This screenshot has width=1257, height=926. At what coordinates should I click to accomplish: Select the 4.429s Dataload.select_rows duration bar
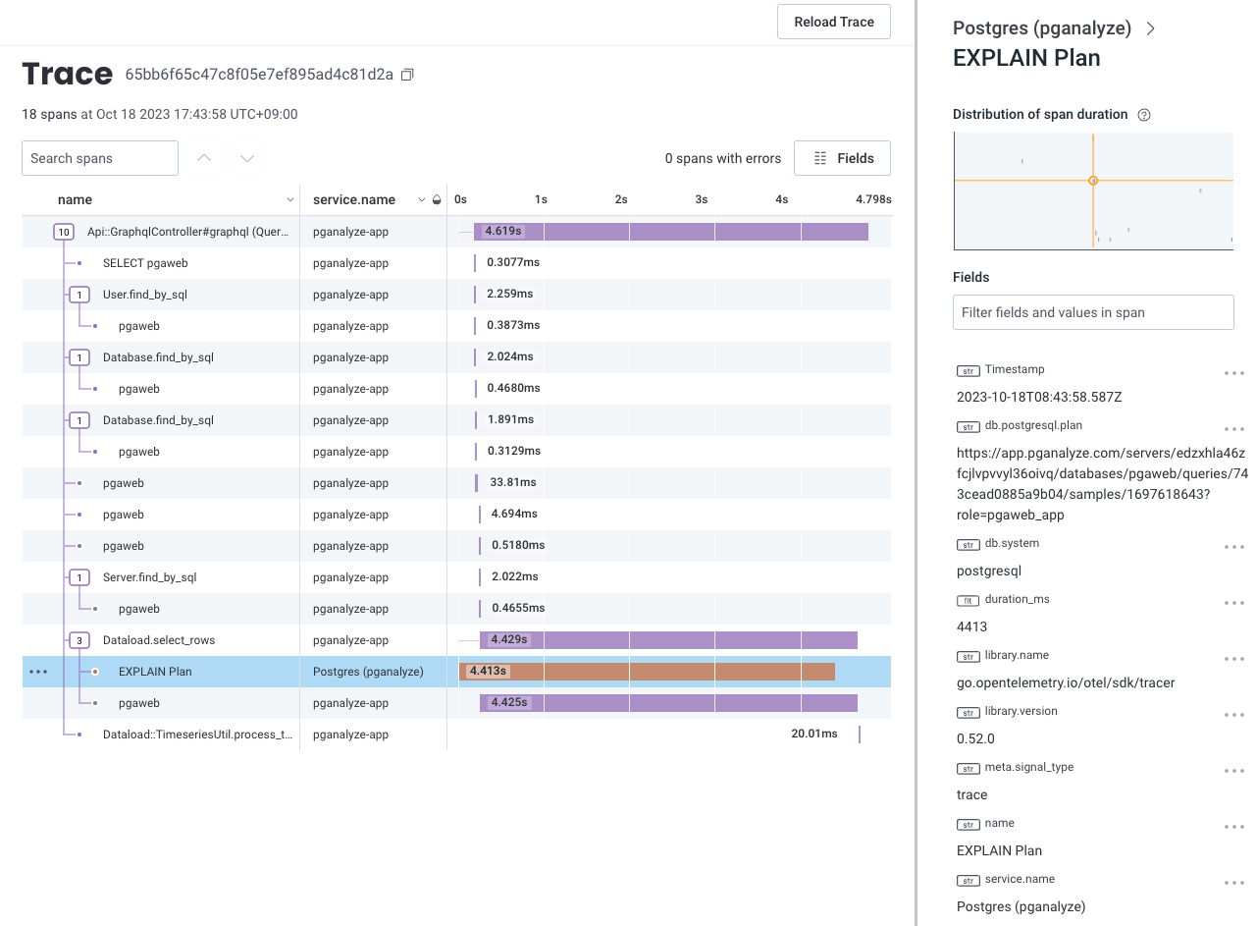(x=668, y=640)
